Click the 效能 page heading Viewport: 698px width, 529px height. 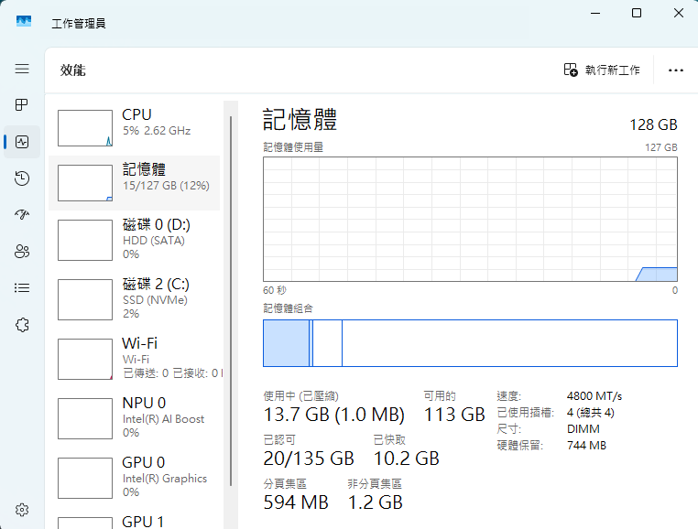pos(73,70)
